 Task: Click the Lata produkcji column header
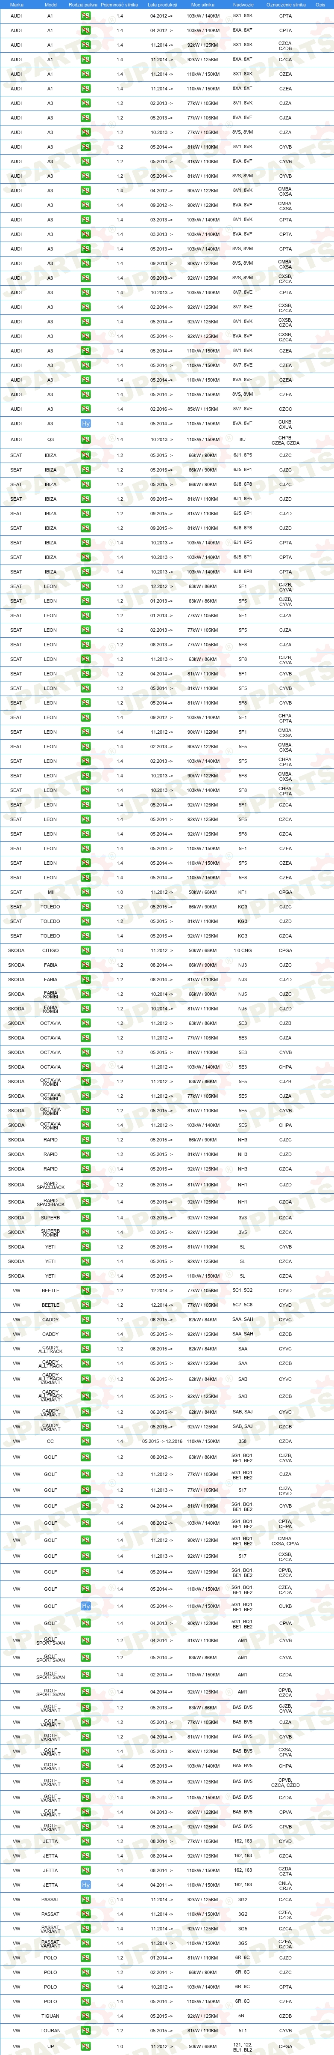pos(161,5)
